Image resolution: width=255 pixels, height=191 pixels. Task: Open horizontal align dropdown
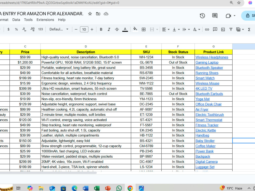pyautogui.click(x=166, y=29)
